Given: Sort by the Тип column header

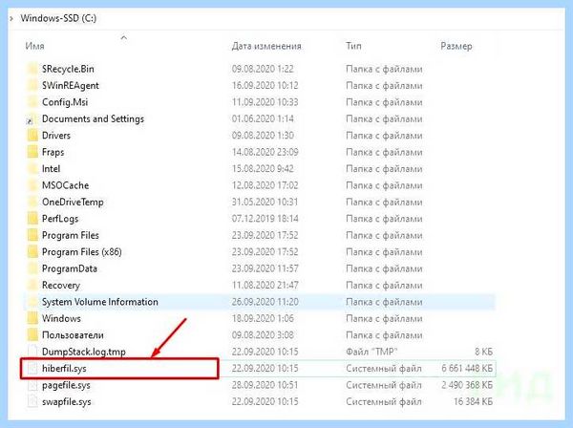Looking at the screenshot, I should [x=353, y=46].
